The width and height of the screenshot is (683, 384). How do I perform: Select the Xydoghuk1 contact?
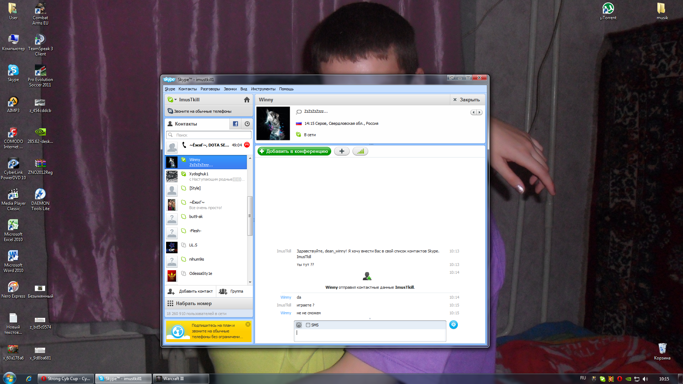tap(206, 176)
